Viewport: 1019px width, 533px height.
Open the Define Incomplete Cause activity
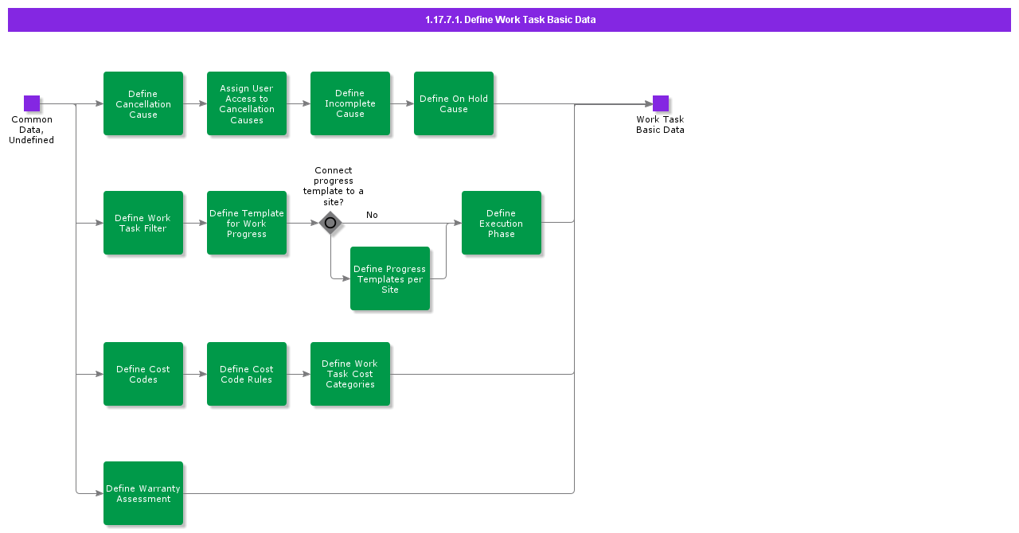(350, 103)
